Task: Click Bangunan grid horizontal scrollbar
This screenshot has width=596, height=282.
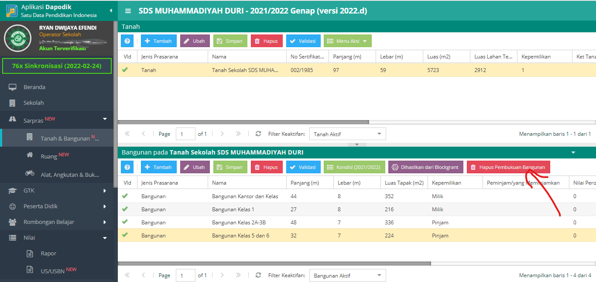Action: pos(274,264)
